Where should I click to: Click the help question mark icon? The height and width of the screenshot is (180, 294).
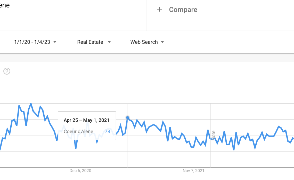coord(7,71)
